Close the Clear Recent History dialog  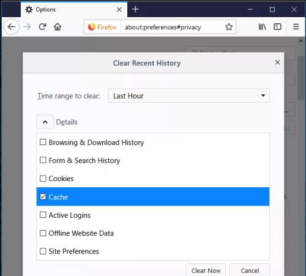pyautogui.click(x=277, y=62)
